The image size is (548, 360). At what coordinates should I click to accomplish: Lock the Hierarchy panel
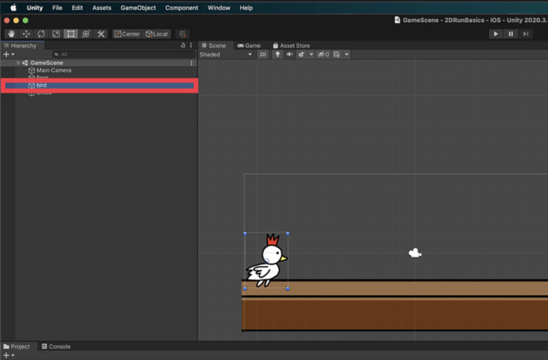point(183,46)
